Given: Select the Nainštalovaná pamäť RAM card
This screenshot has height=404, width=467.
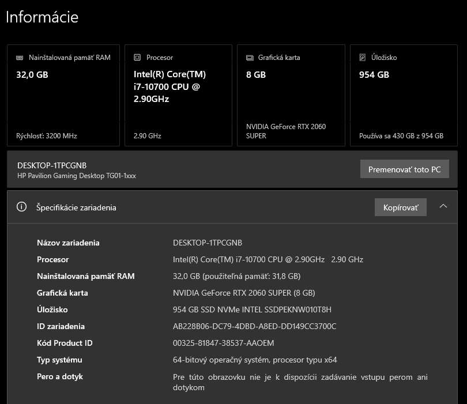Looking at the screenshot, I should pyautogui.click(x=63, y=95).
